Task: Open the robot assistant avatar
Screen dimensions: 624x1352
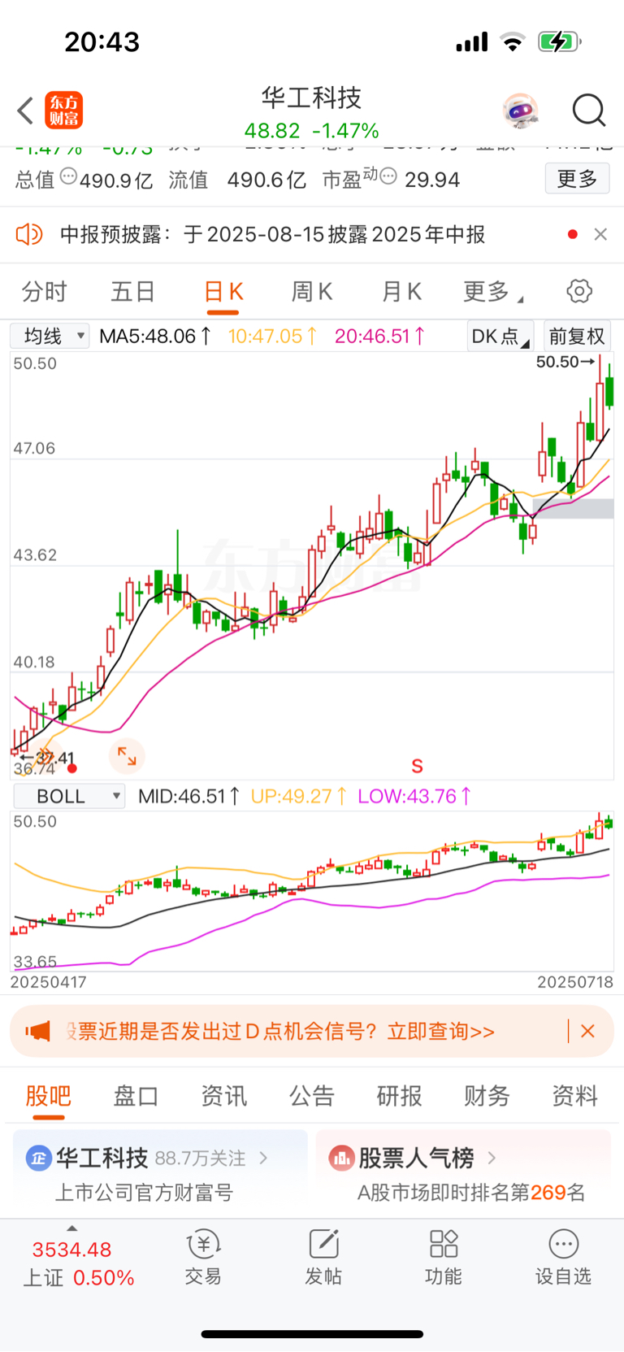Action: tap(521, 111)
